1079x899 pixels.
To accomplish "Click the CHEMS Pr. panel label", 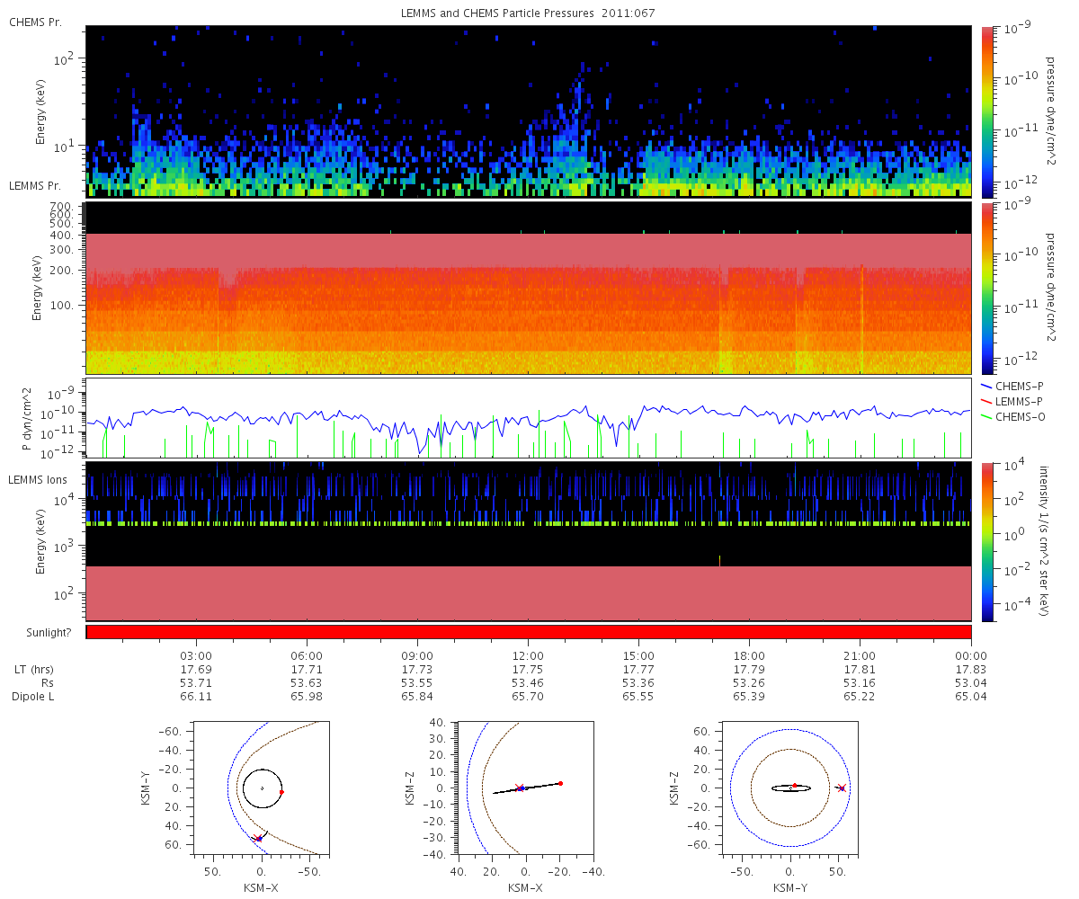I will (x=35, y=21).
